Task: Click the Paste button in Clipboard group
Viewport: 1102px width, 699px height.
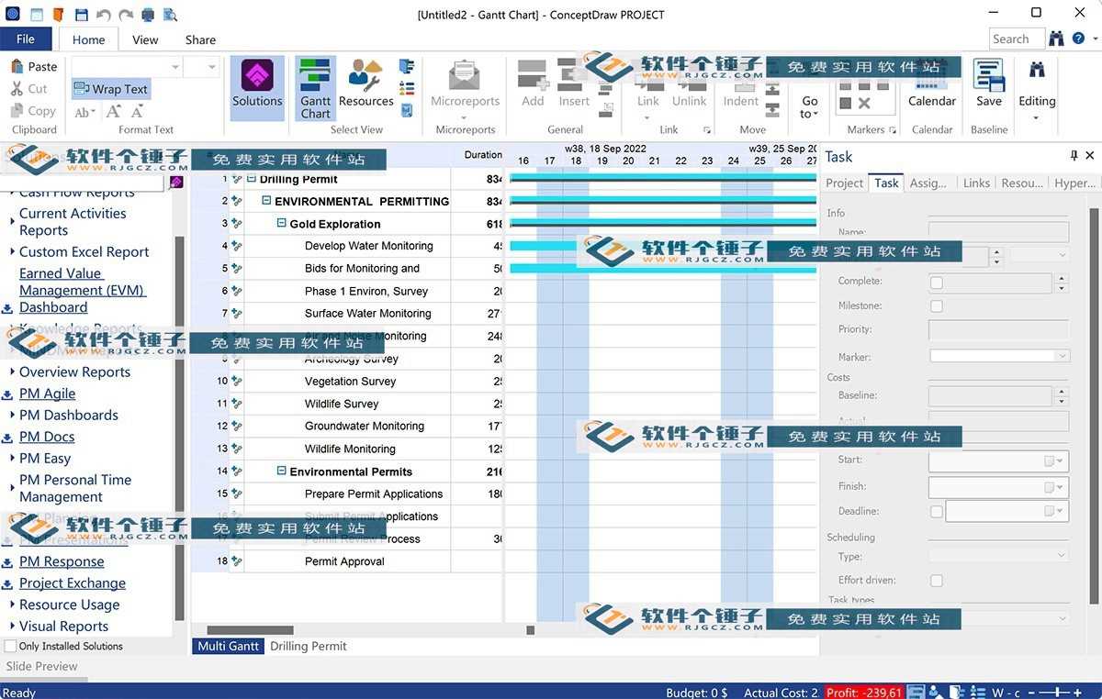Action: (x=35, y=66)
